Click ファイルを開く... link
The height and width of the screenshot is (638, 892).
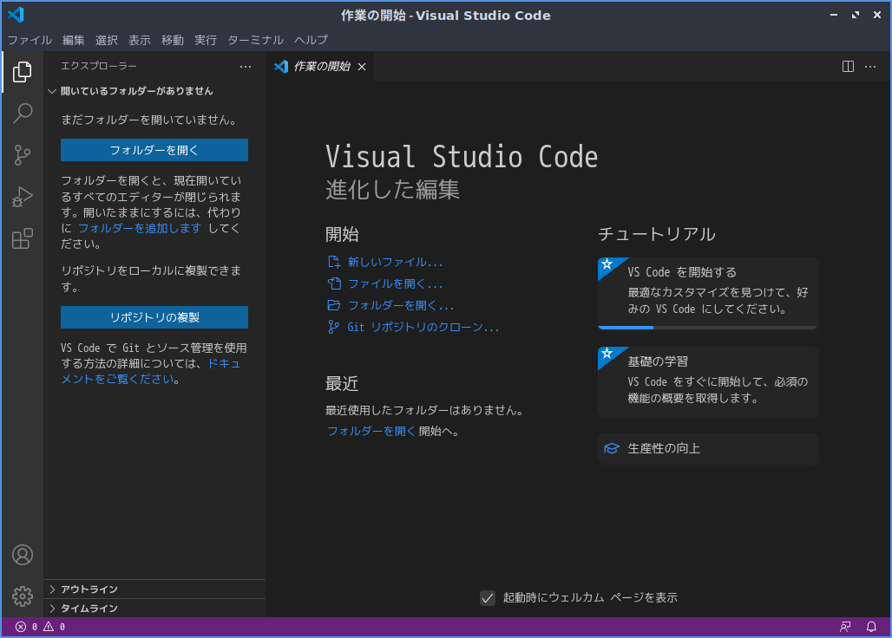point(396,283)
